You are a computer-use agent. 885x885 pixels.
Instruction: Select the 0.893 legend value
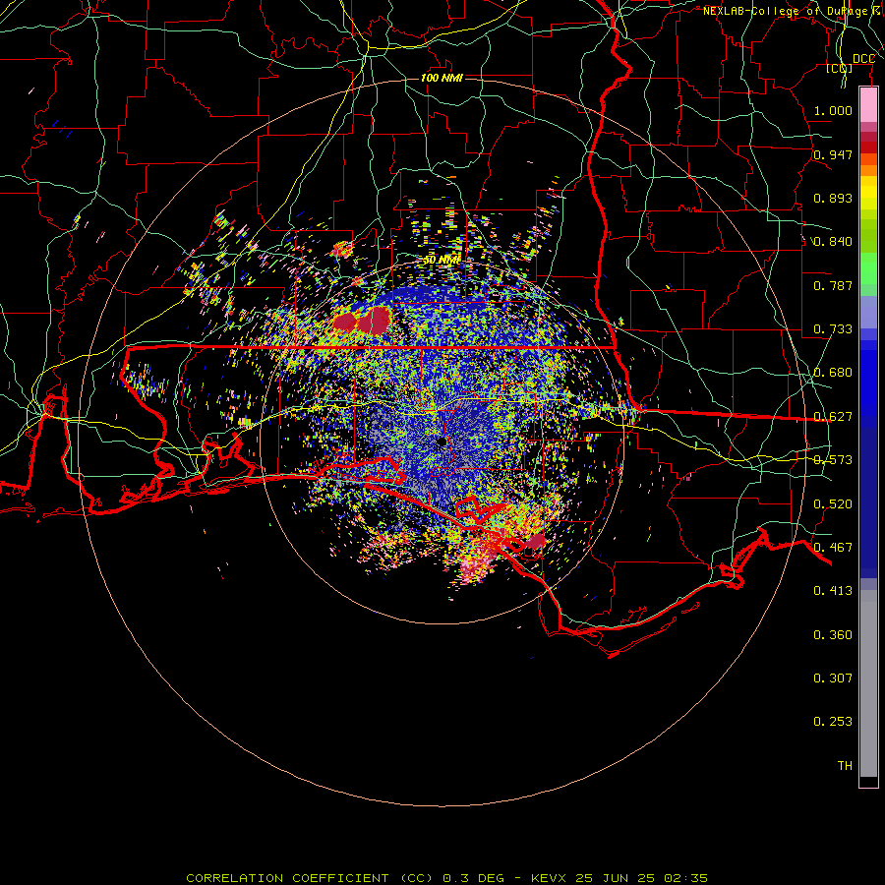(833, 198)
